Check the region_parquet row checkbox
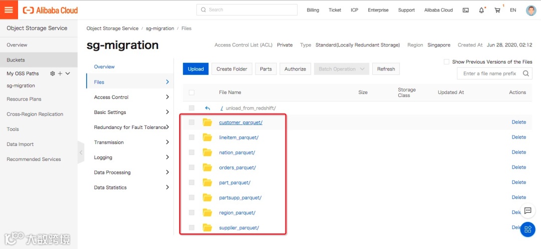Viewport: 541px width, 249px height. 191,212
